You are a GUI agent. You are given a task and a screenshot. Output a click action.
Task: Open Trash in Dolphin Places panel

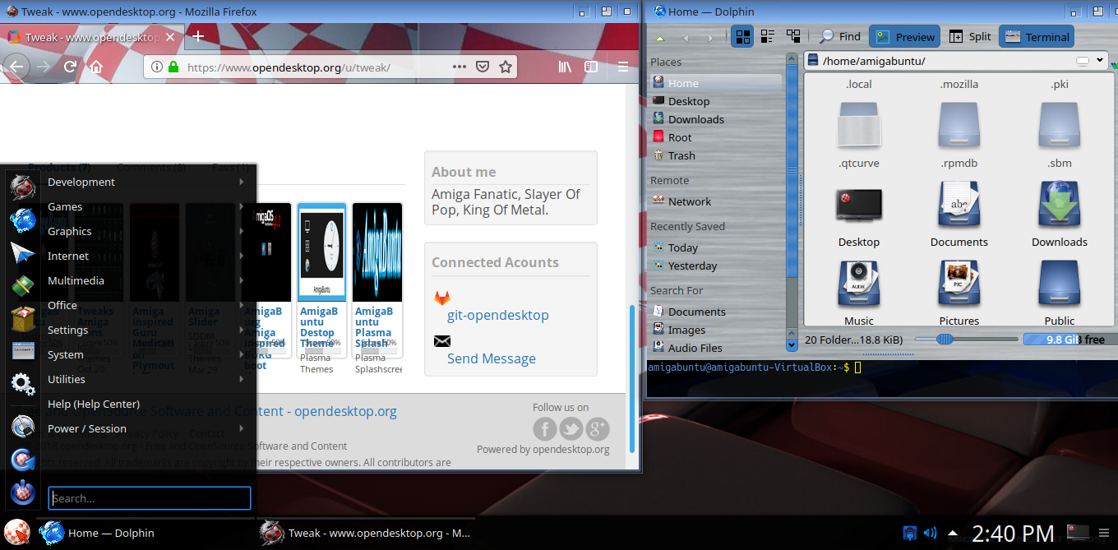(x=715, y=155)
